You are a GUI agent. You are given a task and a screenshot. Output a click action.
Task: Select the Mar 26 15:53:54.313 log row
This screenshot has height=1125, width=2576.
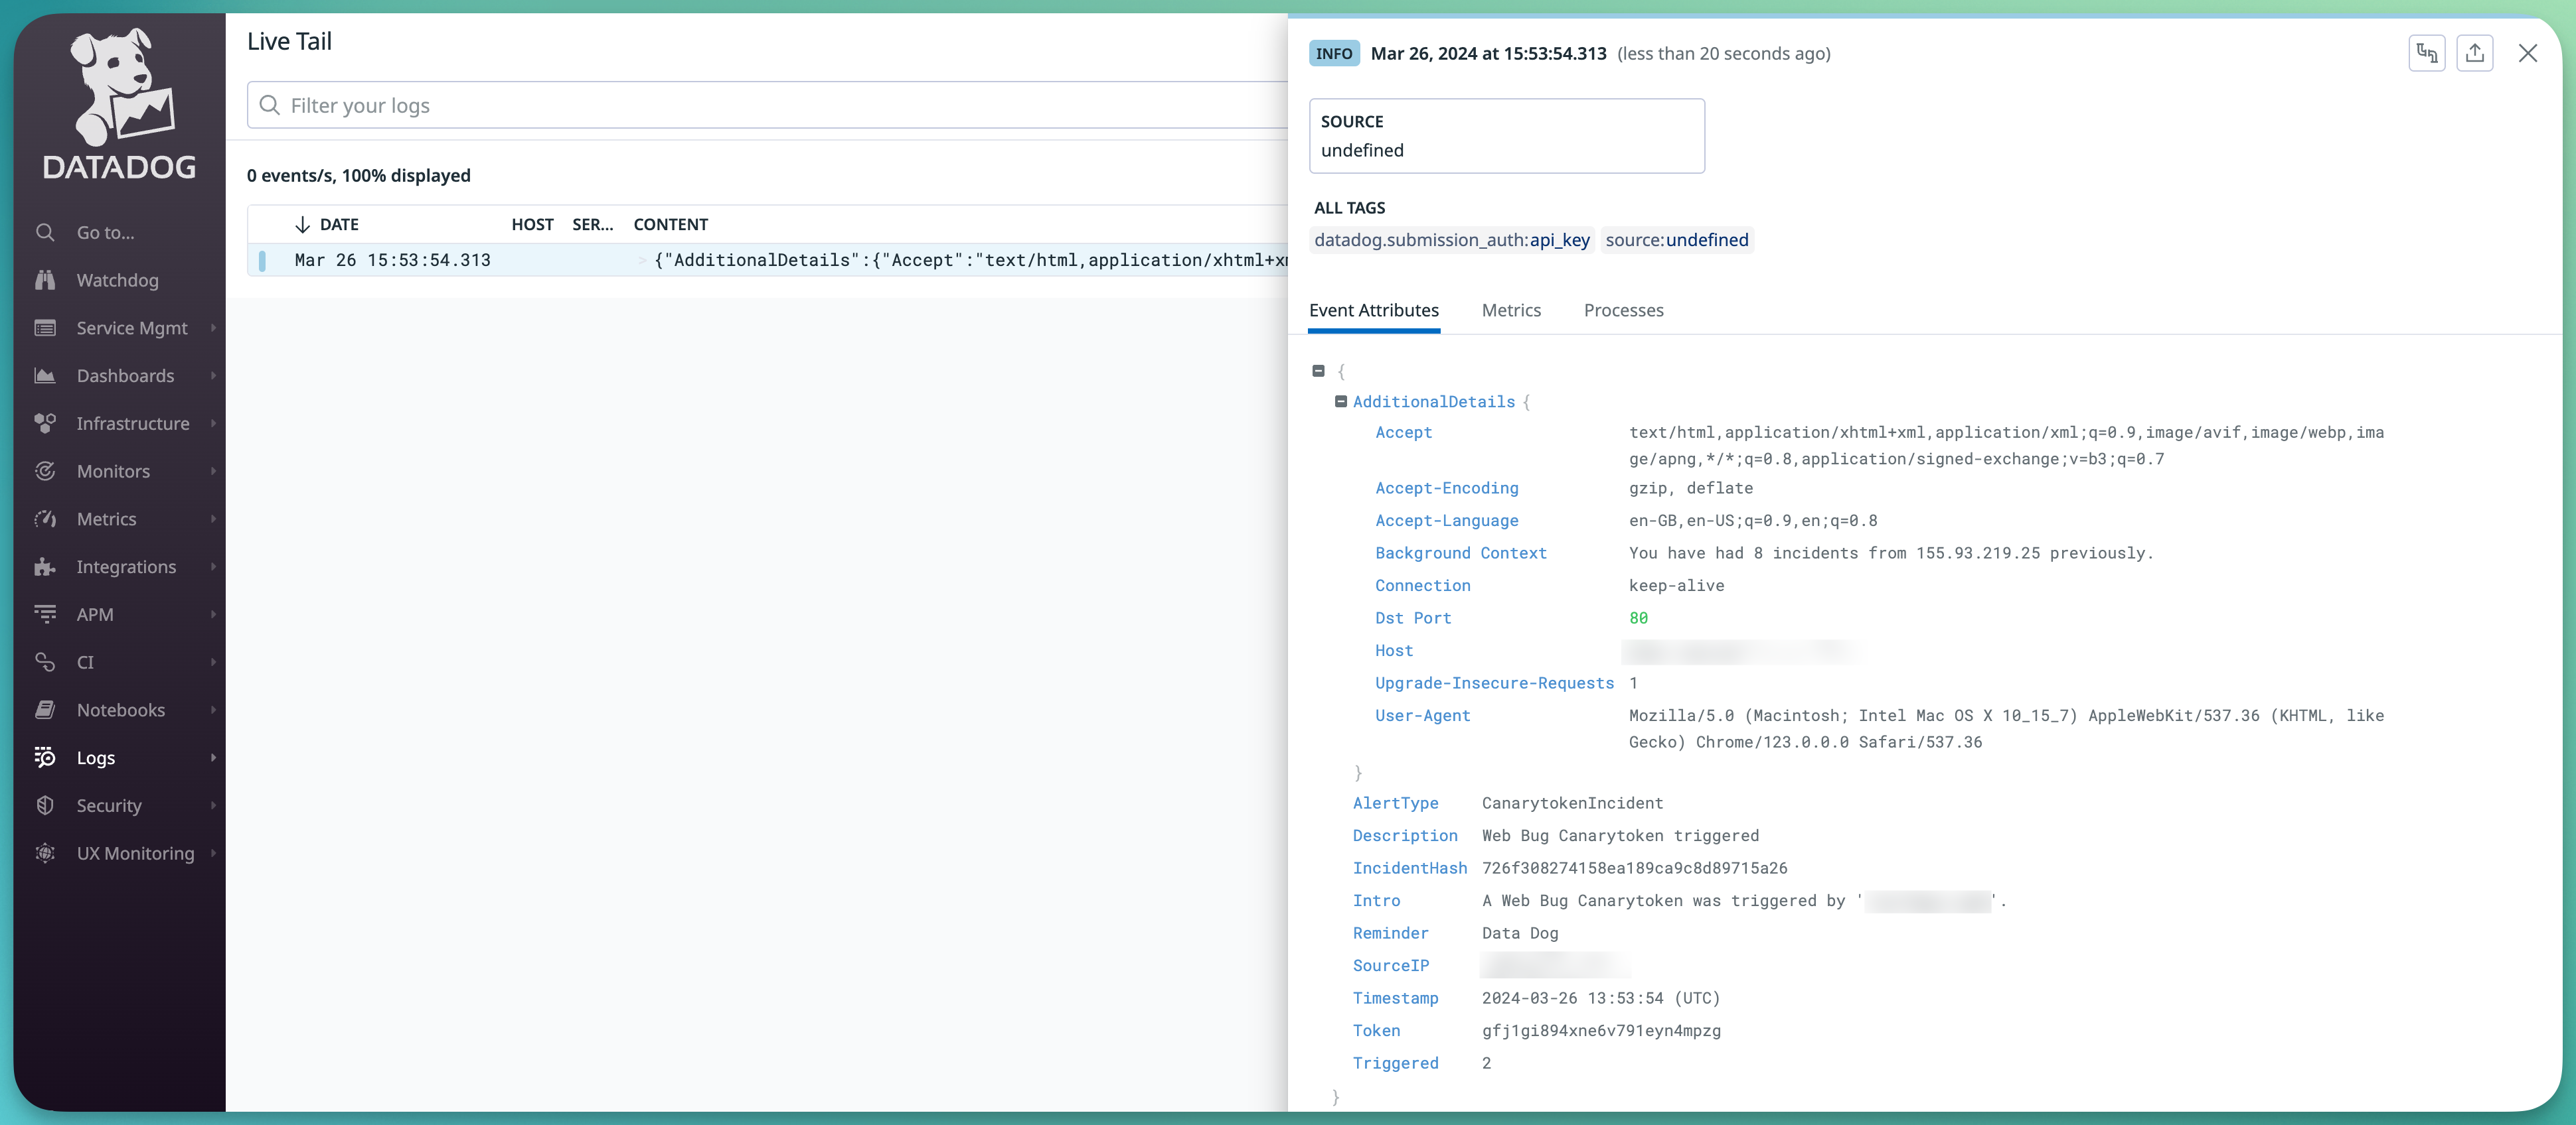[x=767, y=260]
